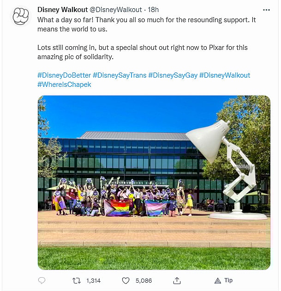The height and width of the screenshot is (291, 281).
Task: Click the reply speech bubble icon
Action: point(42,280)
